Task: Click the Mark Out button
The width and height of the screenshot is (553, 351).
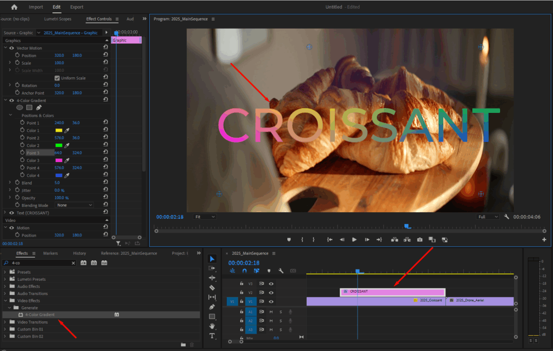Action: pos(314,240)
